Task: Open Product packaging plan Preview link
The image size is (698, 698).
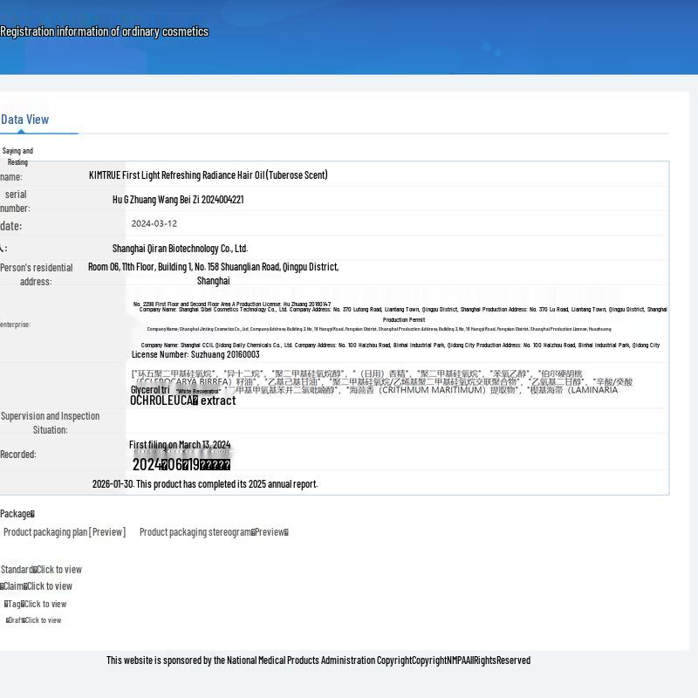Action: [x=65, y=532]
